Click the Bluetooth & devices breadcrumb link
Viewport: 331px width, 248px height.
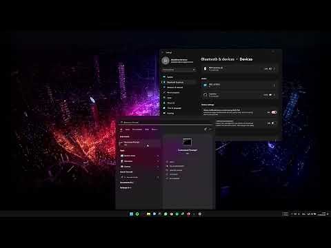pos(218,59)
